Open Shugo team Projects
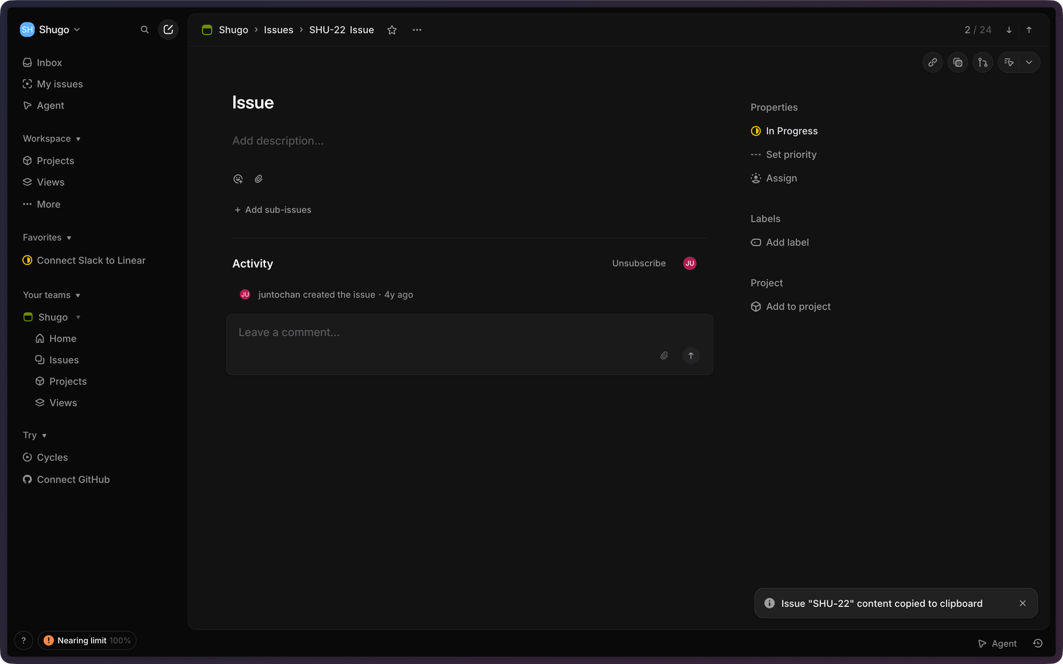This screenshot has width=1063, height=664. tap(61, 381)
